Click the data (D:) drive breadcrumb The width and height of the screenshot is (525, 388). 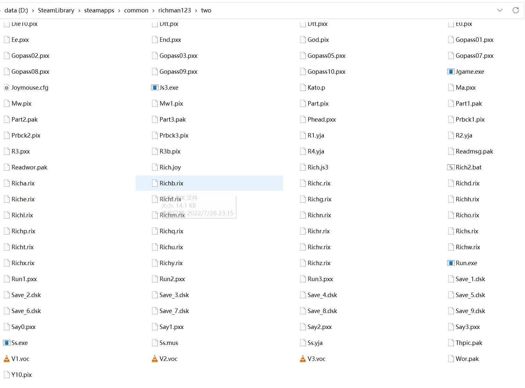pos(16,10)
